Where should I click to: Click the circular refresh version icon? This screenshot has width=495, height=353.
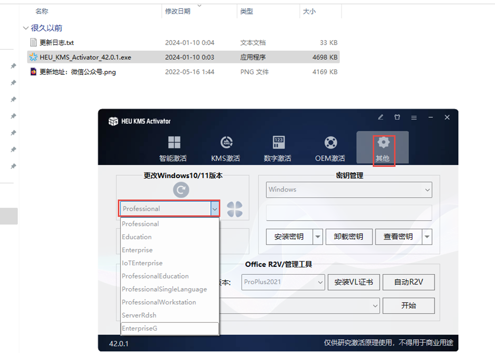point(181,190)
